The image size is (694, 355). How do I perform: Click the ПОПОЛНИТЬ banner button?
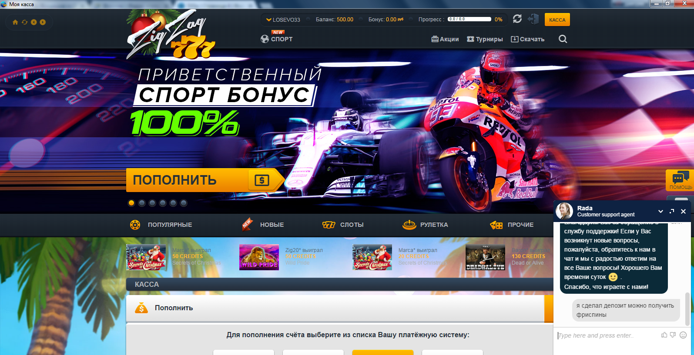pyautogui.click(x=205, y=180)
